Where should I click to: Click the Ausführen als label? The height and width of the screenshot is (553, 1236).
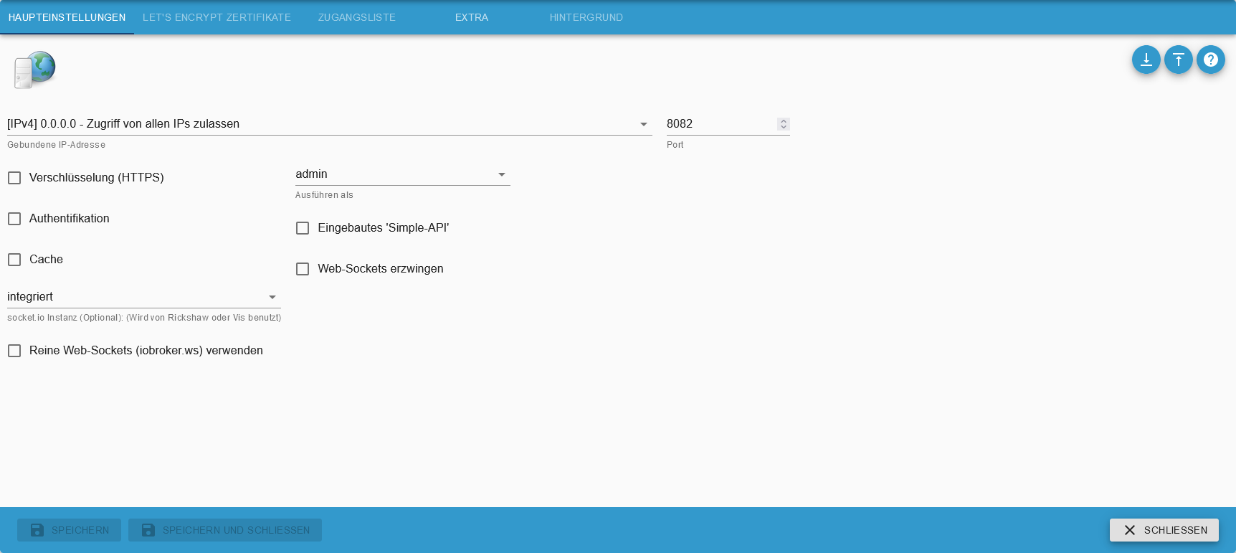324,195
